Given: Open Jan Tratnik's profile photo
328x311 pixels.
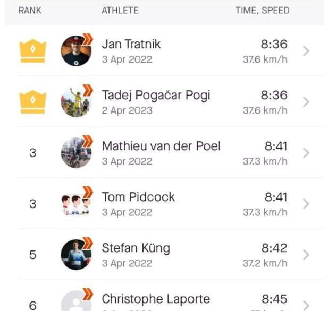Looking at the screenshot, I should tap(76, 51).
